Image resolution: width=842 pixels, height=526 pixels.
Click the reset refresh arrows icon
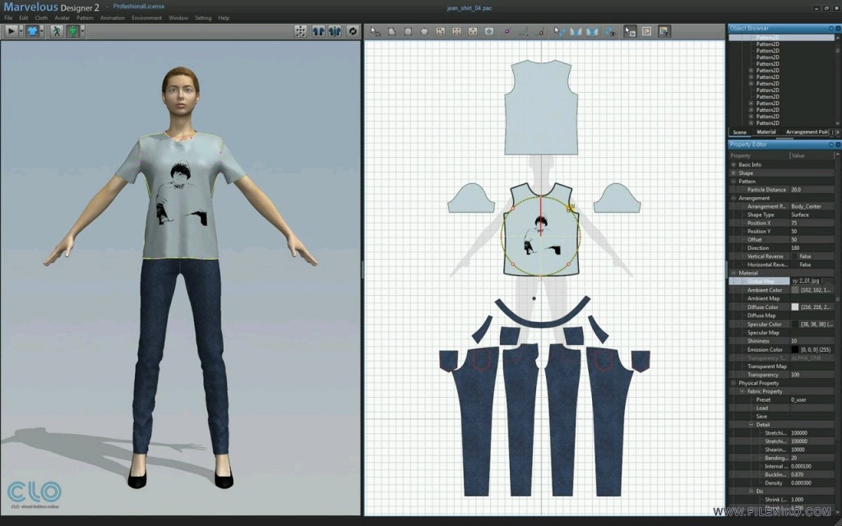point(353,31)
